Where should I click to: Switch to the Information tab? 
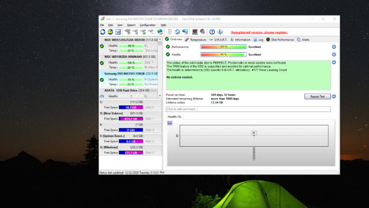[x=240, y=40]
